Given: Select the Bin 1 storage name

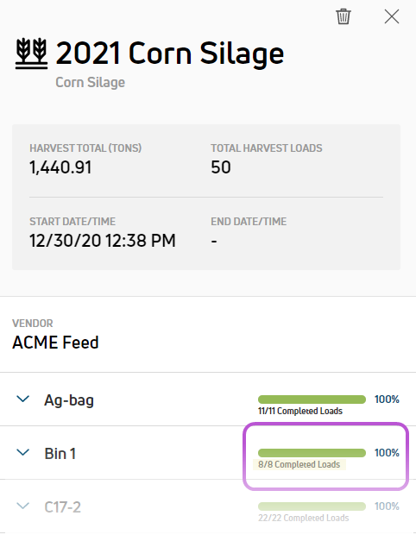Looking at the screenshot, I should [x=60, y=453].
